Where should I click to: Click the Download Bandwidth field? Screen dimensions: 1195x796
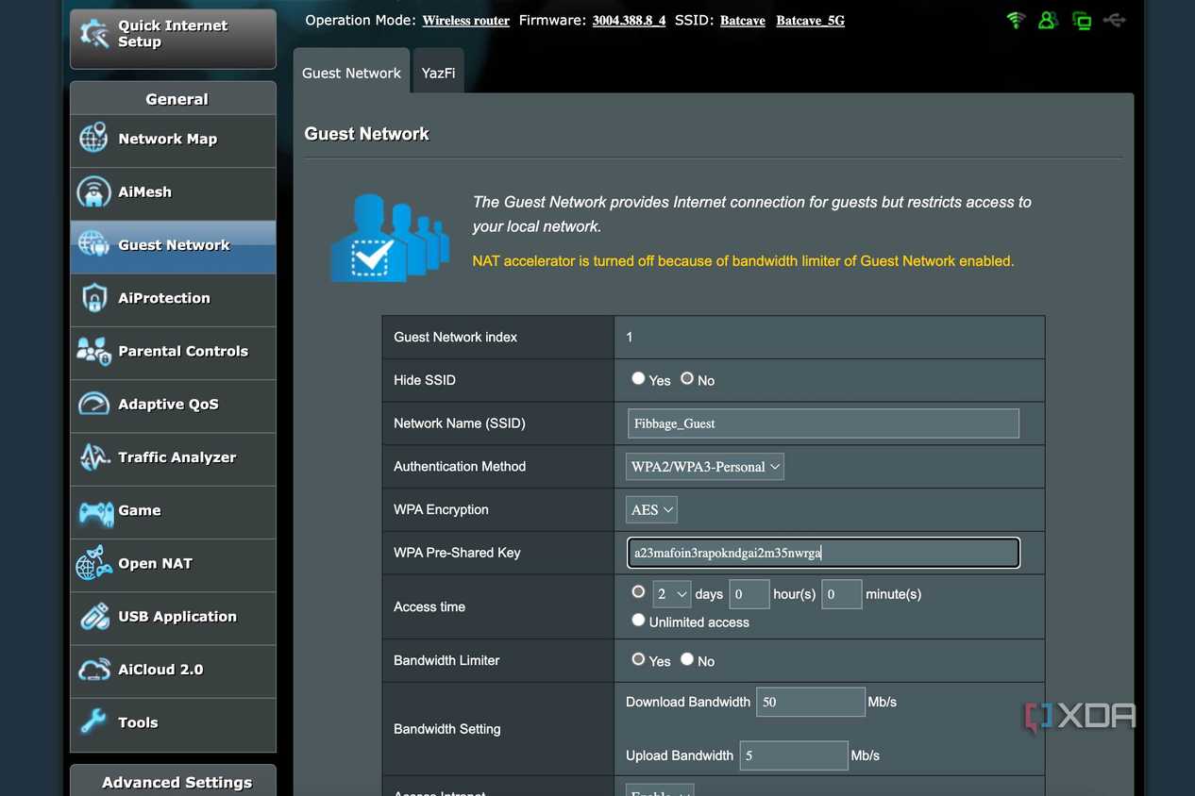tap(811, 702)
